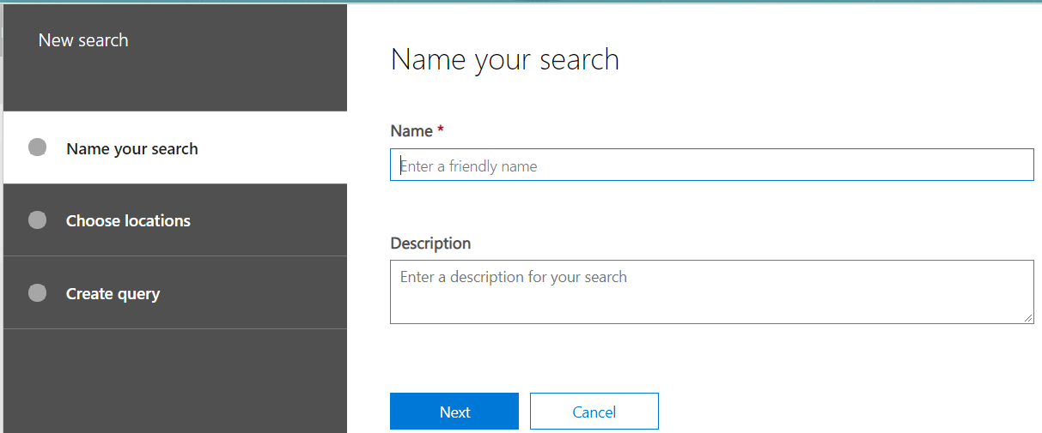Click dark header area beneath New search title
The width and height of the screenshot is (1042, 433).
(175, 84)
